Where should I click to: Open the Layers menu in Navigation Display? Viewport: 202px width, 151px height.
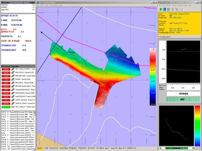(x=46, y=5)
